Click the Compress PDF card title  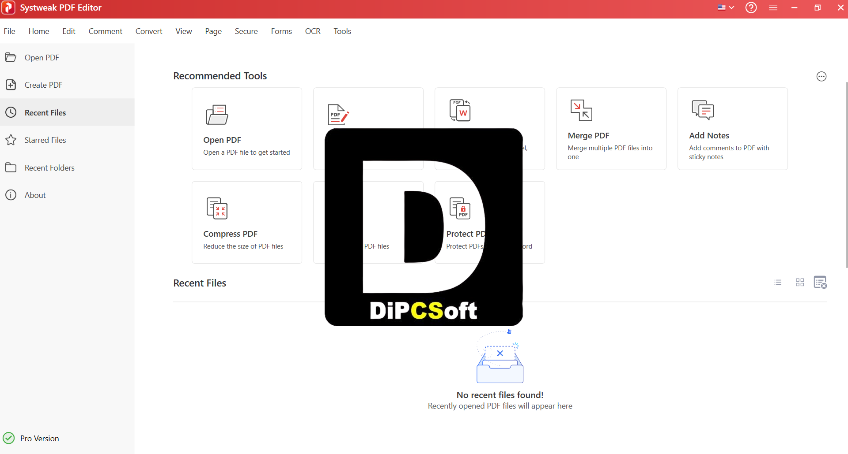(x=230, y=234)
